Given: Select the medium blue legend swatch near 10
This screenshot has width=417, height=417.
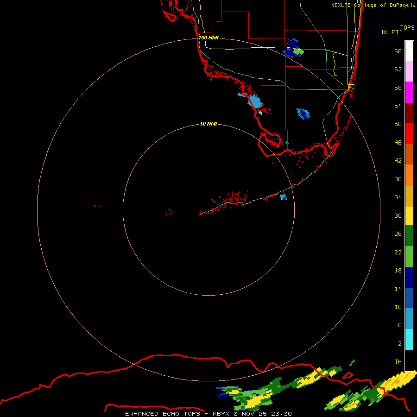Looking at the screenshot, I should coord(409,298).
